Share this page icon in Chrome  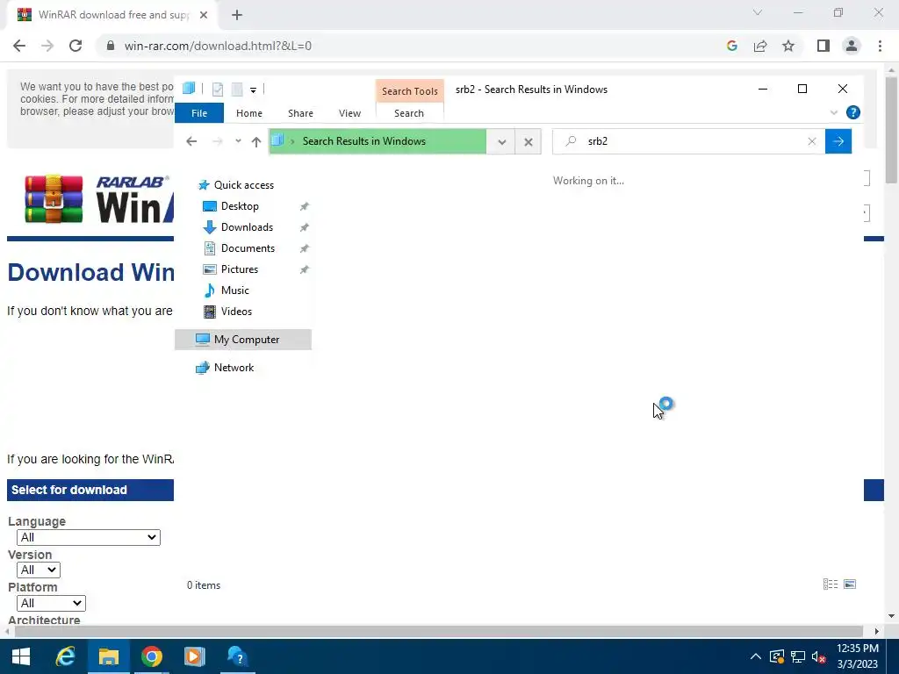pyautogui.click(x=760, y=46)
